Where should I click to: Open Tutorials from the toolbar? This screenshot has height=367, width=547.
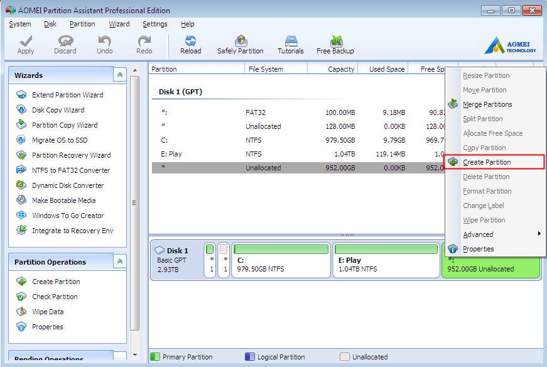[x=291, y=45]
